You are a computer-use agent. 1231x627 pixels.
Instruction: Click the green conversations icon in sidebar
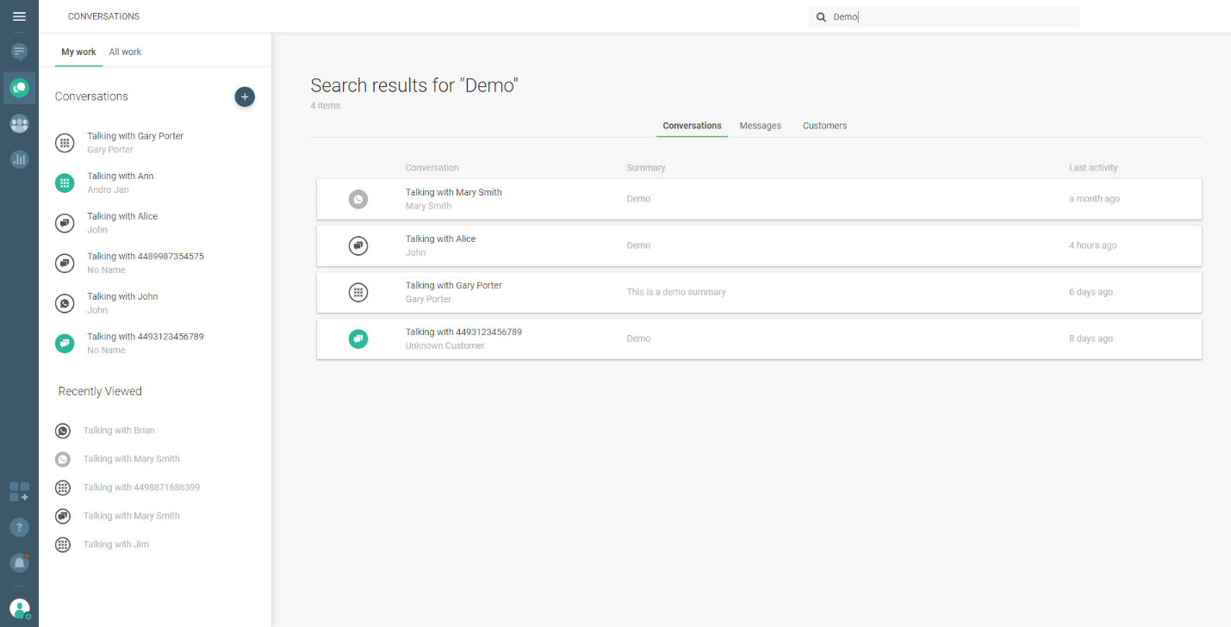(x=19, y=88)
